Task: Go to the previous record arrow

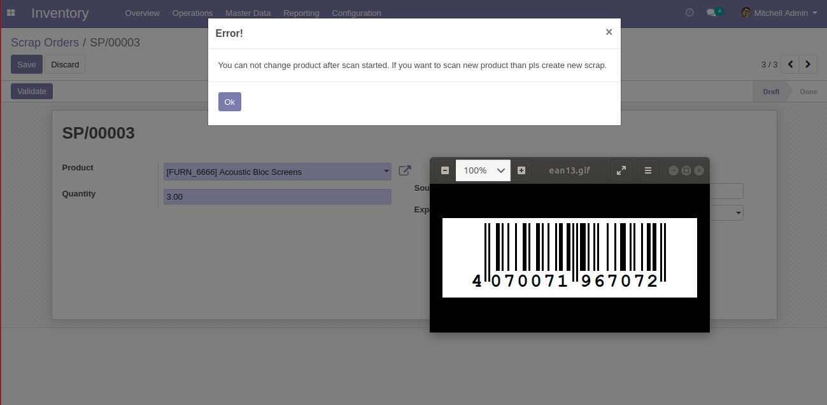Action: [x=790, y=64]
